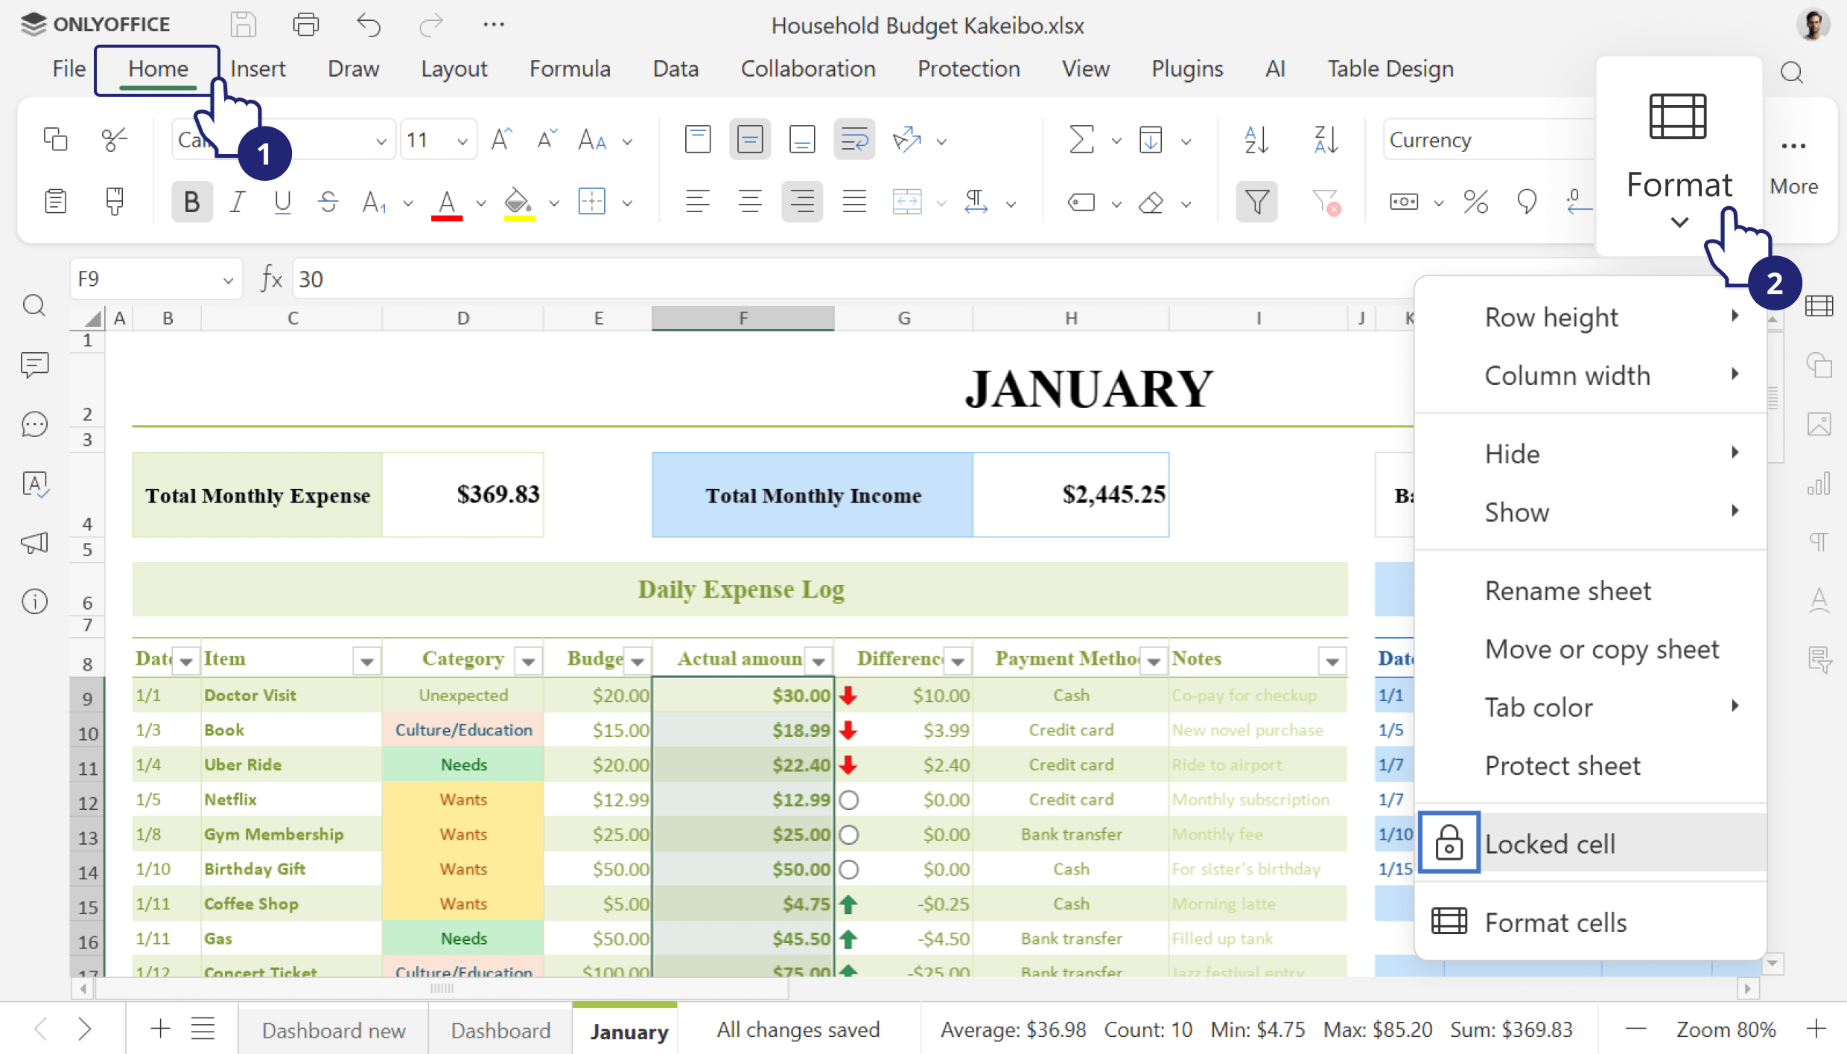Open the Item column filter arrow
Image resolution: width=1847 pixels, height=1054 pixels.
[x=366, y=659]
